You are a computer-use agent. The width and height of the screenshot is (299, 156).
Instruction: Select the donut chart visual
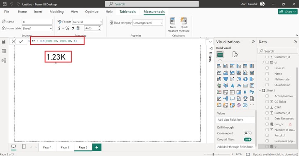245,79
